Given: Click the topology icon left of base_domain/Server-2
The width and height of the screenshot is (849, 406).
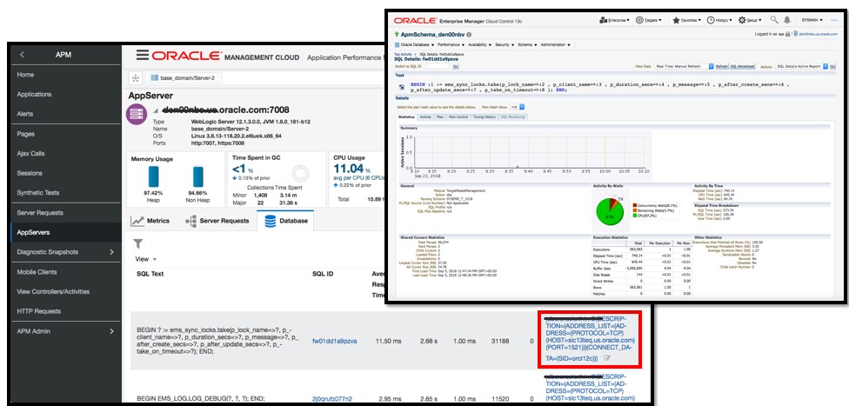Looking at the screenshot, I should click(x=136, y=78).
